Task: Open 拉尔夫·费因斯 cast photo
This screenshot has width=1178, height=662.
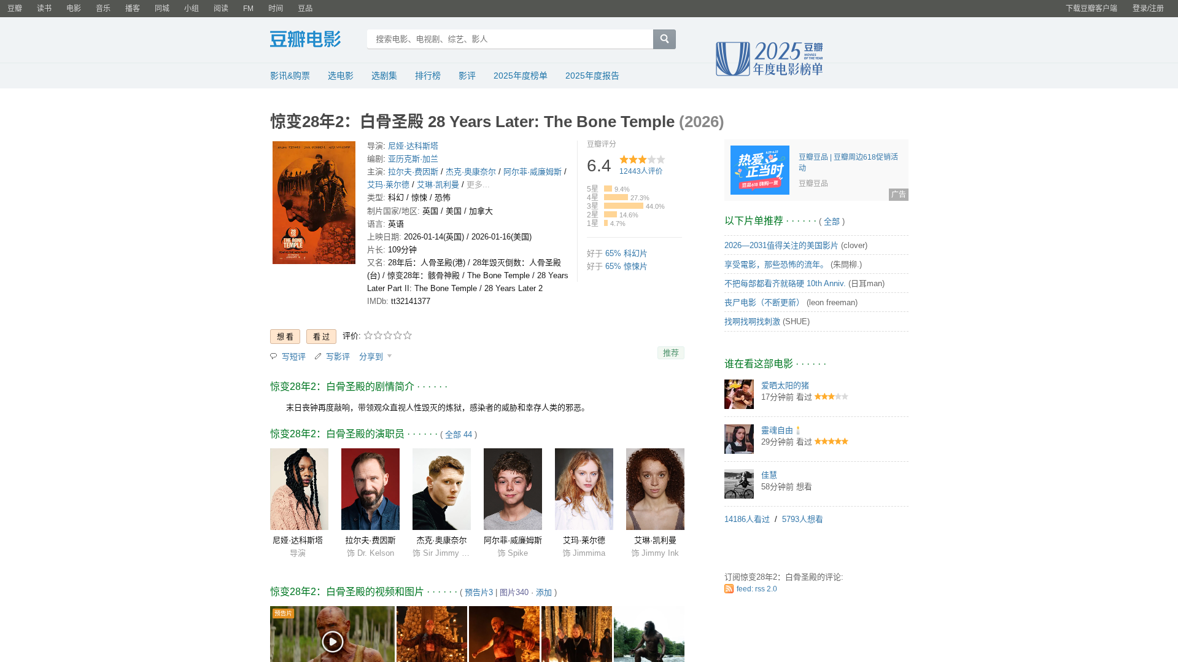Action: 370,489
